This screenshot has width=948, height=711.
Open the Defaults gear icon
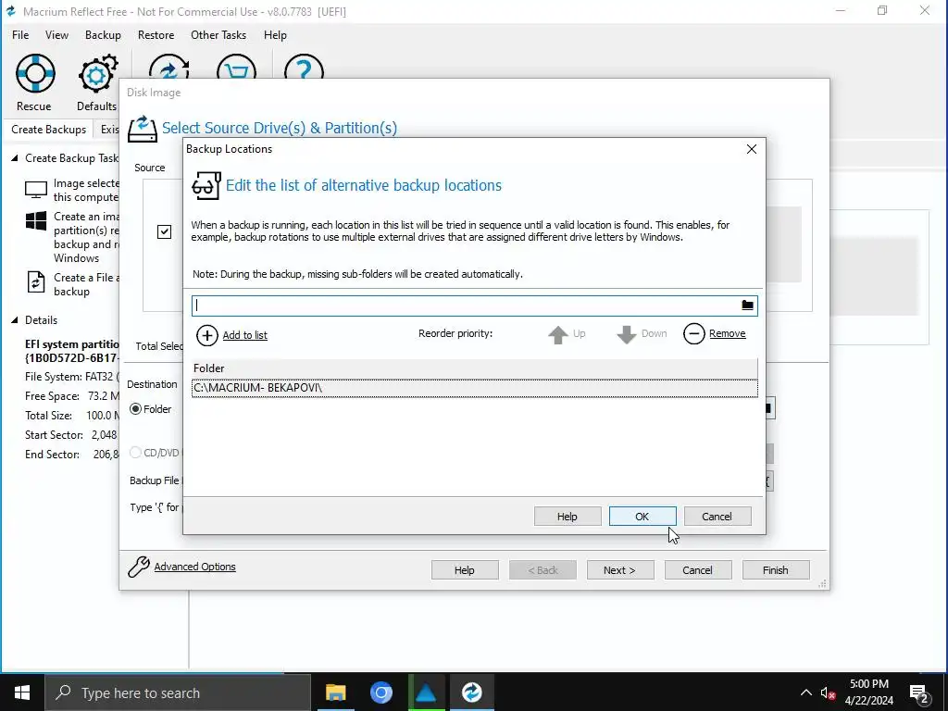(x=97, y=74)
